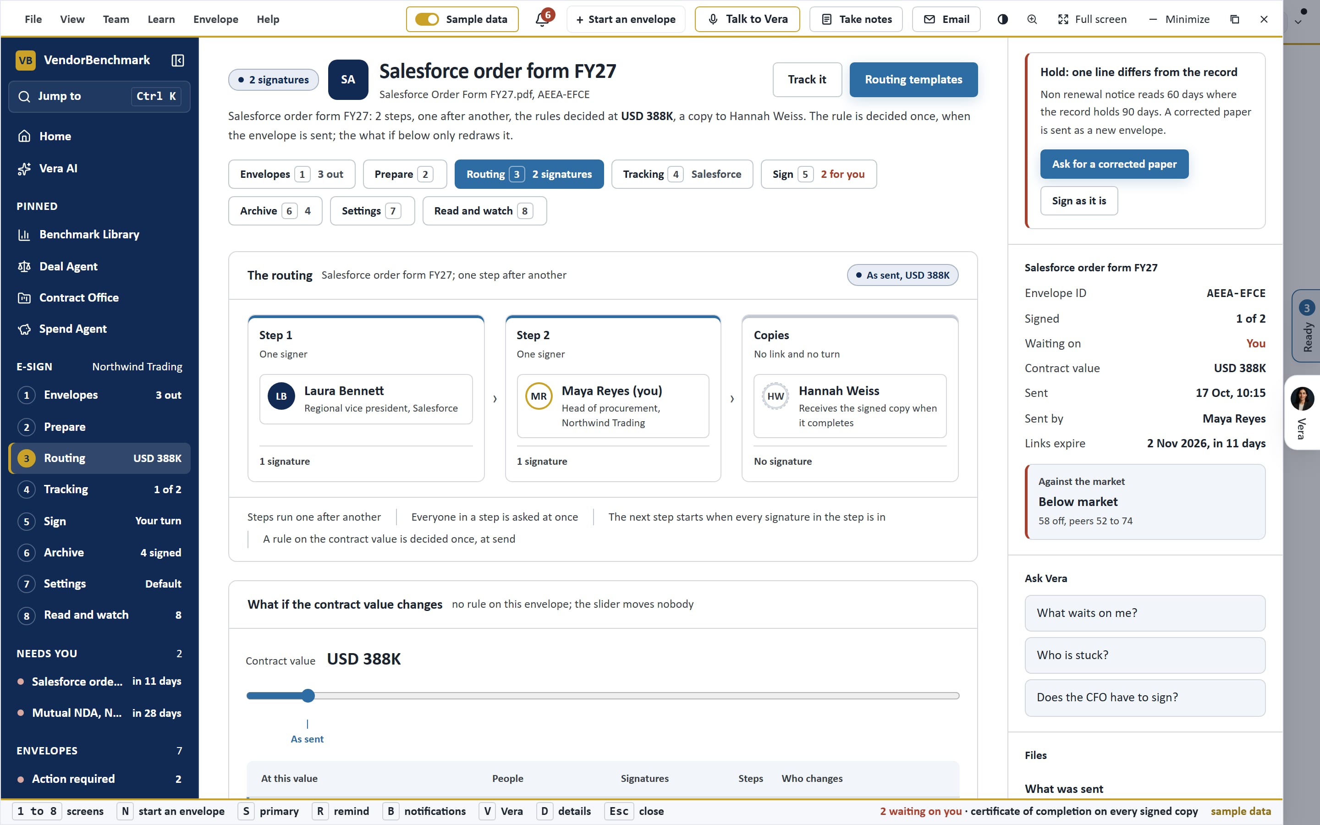
Task: Click Hannah Weiss HW avatar
Action: [x=775, y=396]
